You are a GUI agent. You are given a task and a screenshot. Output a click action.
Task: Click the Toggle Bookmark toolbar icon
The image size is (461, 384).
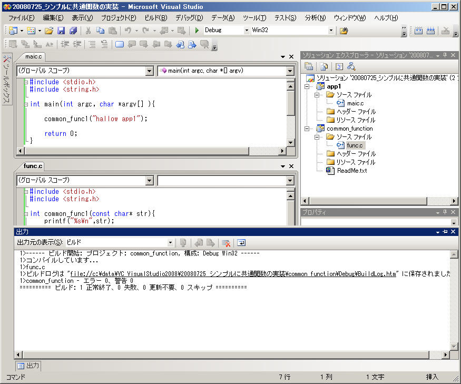119,44
